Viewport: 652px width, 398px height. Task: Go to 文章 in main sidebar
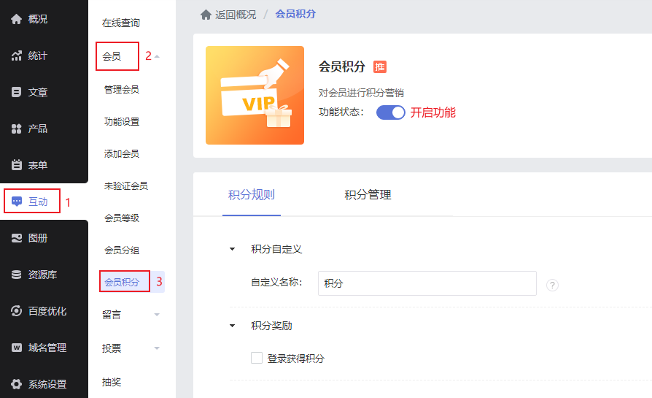pyautogui.click(x=37, y=92)
